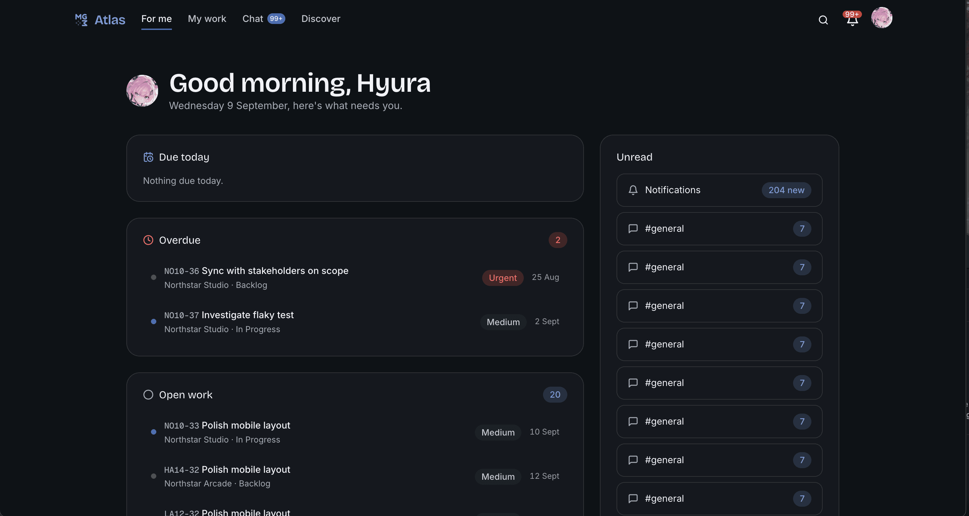Switch to the My work tab
Screen dimensions: 969x516
[x=207, y=18]
